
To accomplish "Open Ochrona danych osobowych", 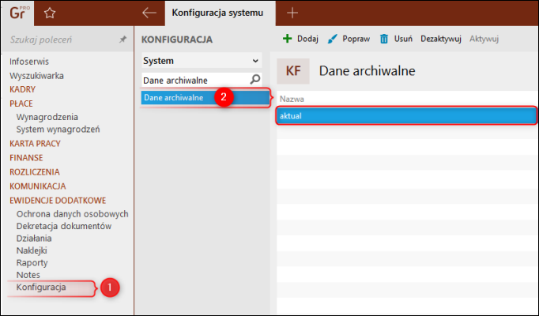I will tap(72, 213).
